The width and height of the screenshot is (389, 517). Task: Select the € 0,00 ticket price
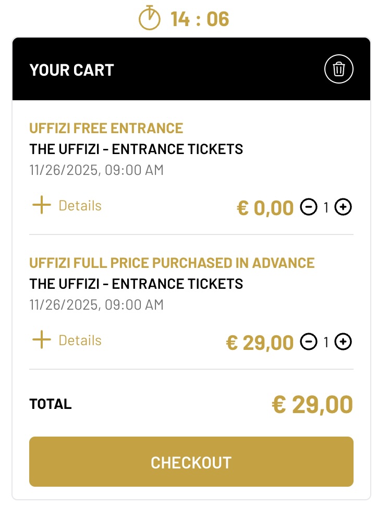click(x=265, y=208)
